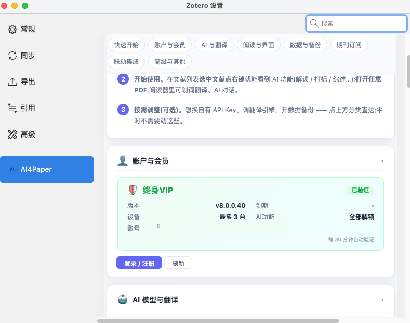The height and width of the screenshot is (323, 410).
Task: Jump to the 快速开始 section
Action: pos(126,45)
